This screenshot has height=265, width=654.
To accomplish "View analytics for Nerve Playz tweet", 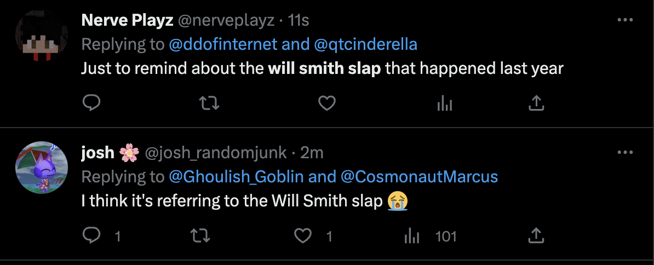I will coord(445,103).
